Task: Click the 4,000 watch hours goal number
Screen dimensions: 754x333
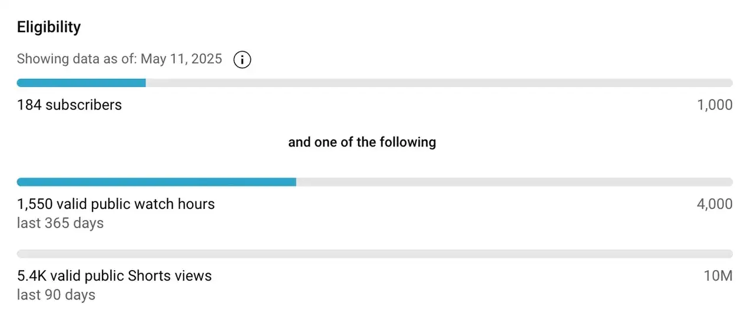Action: click(715, 204)
